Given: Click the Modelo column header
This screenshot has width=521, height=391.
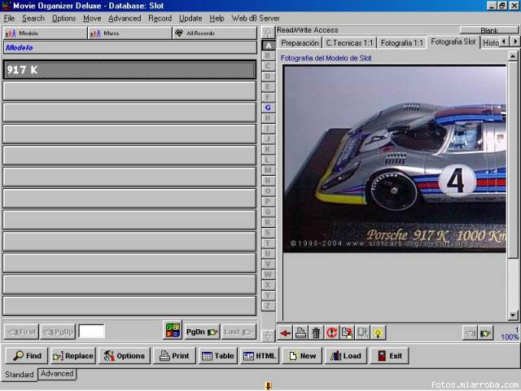Looking at the screenshot, I should pyautogui.click(x=130, y=47).
